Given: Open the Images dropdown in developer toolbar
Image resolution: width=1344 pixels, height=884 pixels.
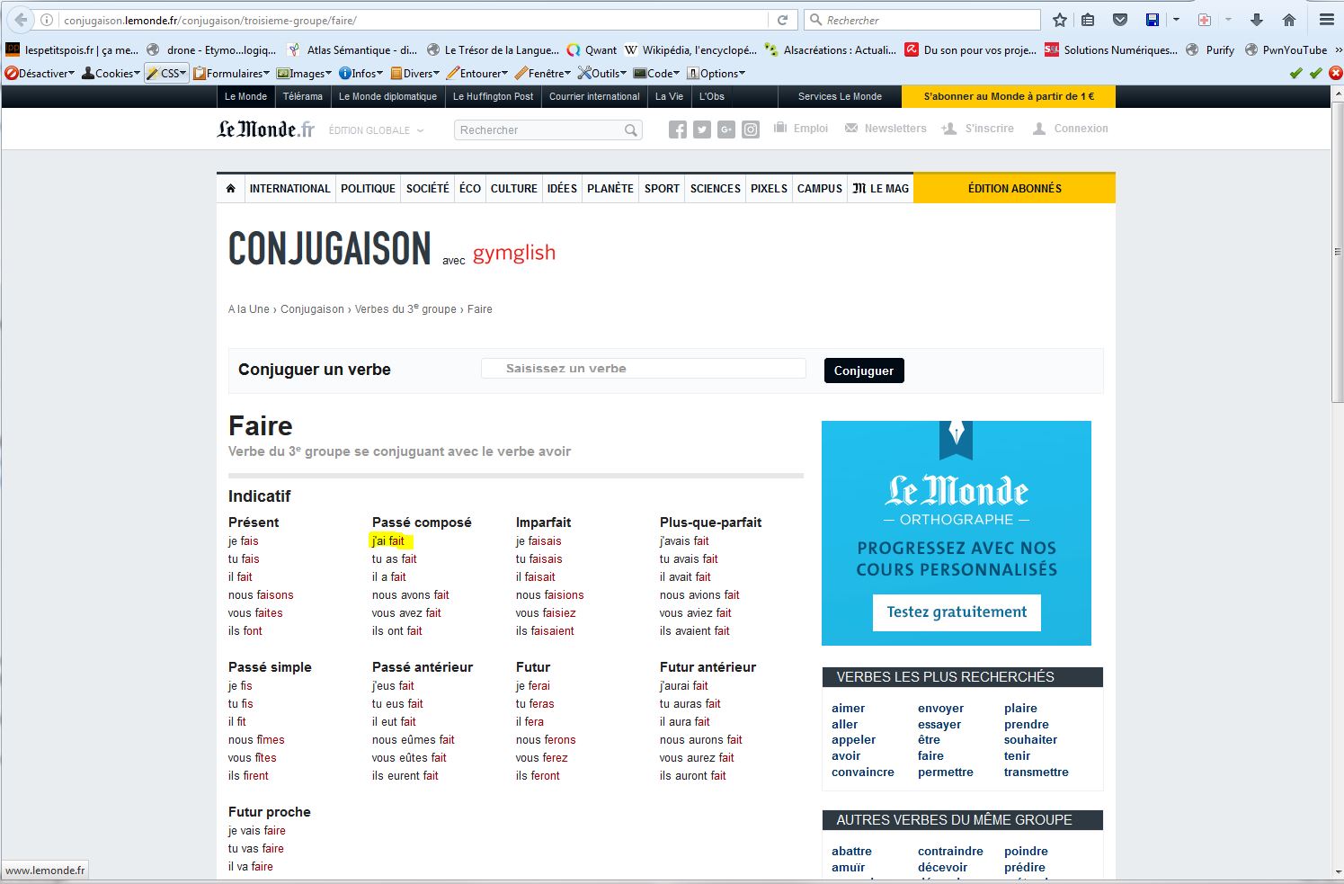Looking at the screenshot, I should pos(304,74).
